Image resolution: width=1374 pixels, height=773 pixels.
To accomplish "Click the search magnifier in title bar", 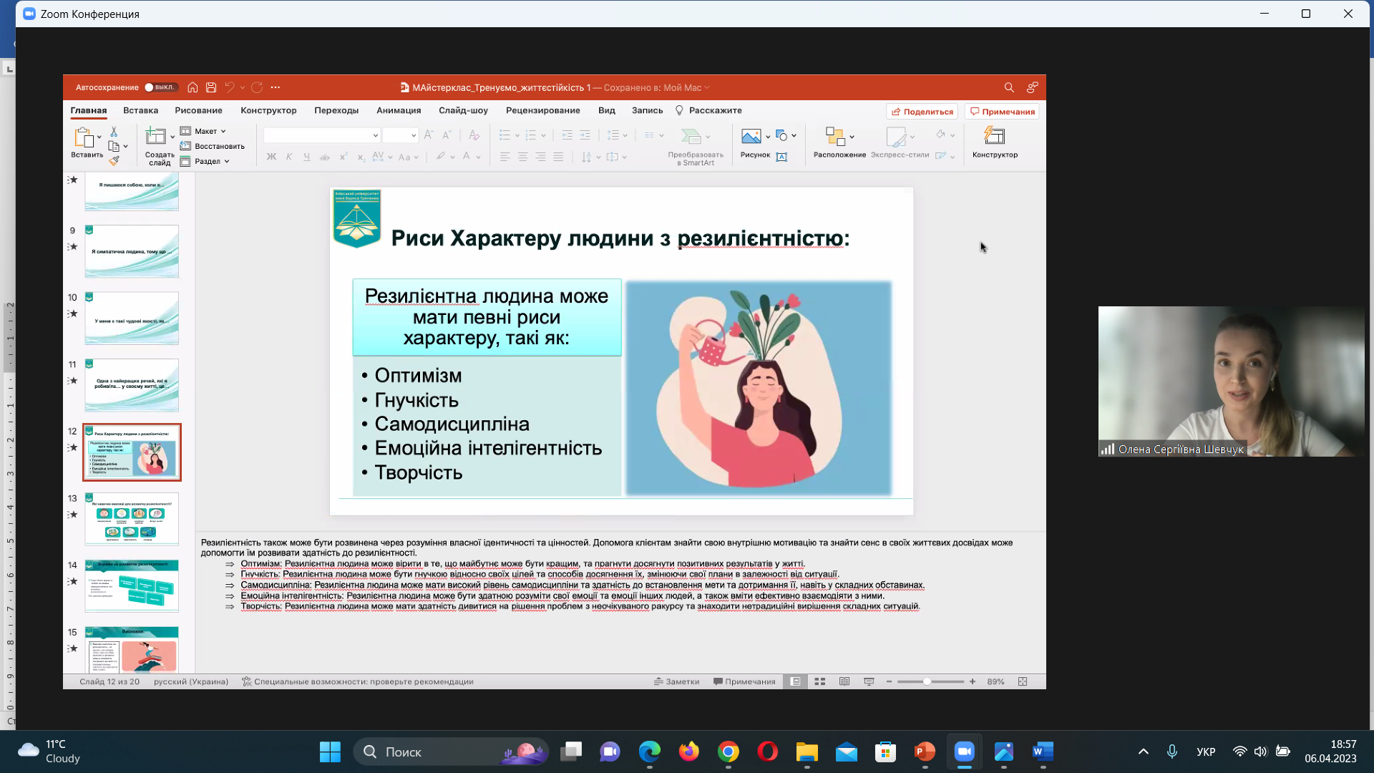I will pyautogui.click(x=1009, y=87).
